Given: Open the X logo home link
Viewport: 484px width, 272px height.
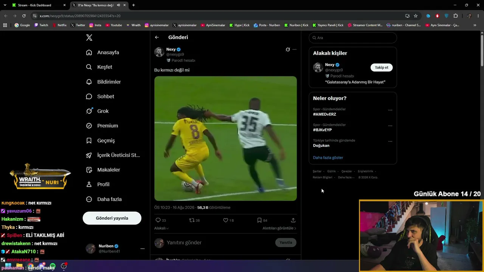Looking at the screenshot, I should click(x=89, y=37).
